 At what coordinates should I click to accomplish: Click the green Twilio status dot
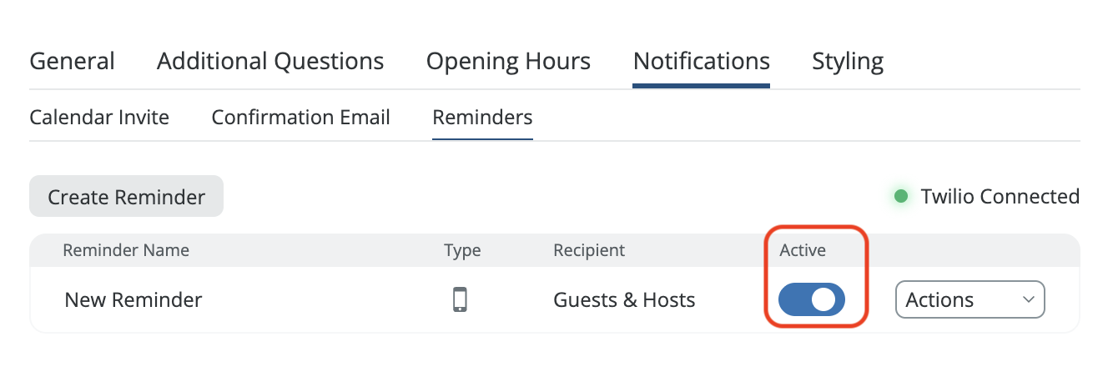[x=901, y=197]
